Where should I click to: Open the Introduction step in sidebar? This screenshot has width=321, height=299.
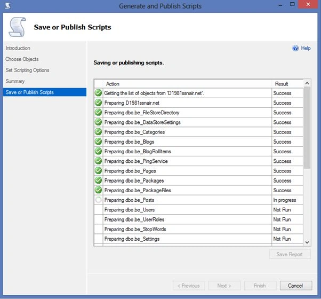18,48
